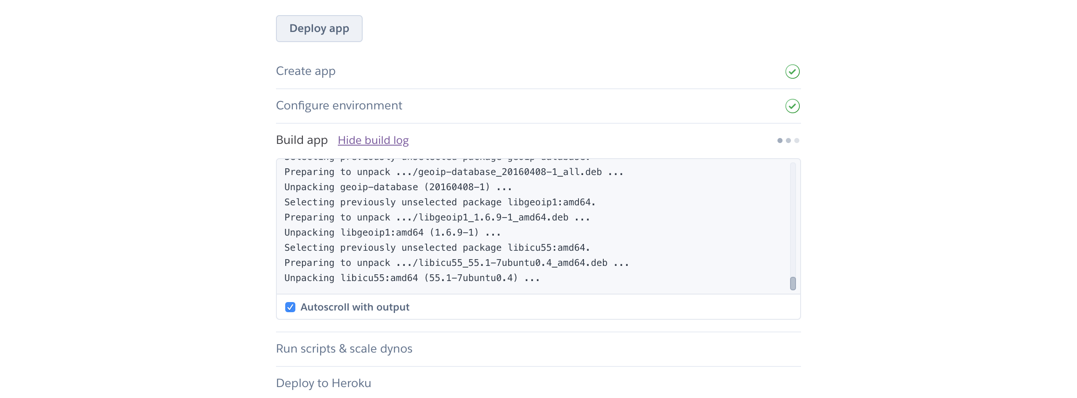
Task: Click the Selecting libgeoip1:amd64 package log line
Action: click(440, 202)
